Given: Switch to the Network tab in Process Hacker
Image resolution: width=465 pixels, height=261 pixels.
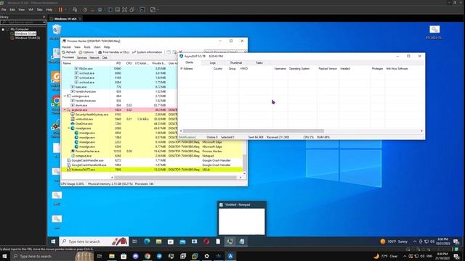Looking at the screenshot, I should click(x=94, y=58).
